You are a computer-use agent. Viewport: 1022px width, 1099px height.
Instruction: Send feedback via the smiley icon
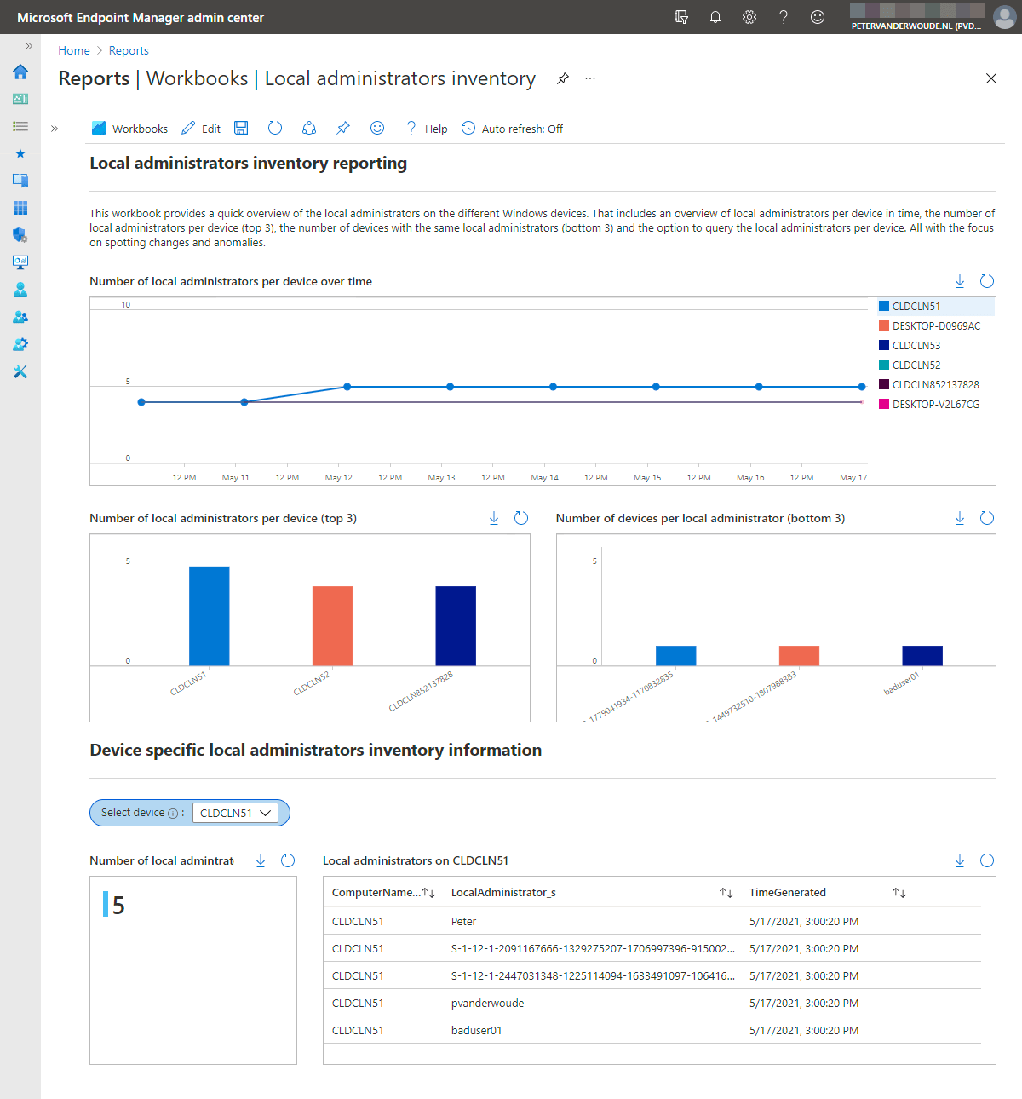pos(376,128)
